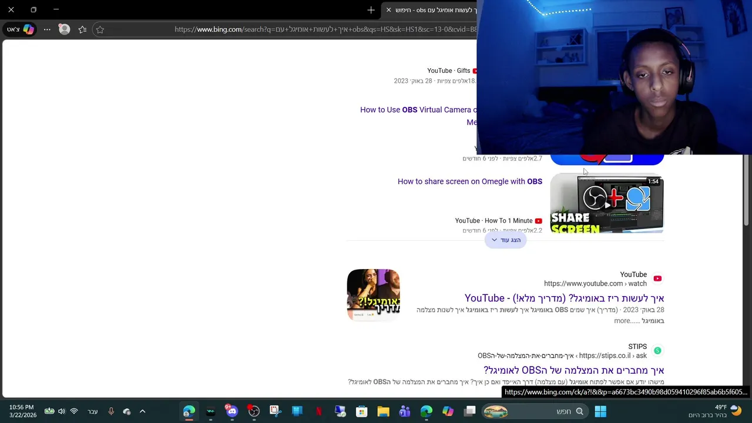Viewport: 752px width, 423px height.
Task: Show hidden system tray icons chevron
Action: pyautogui.click(x=142, y=411)
